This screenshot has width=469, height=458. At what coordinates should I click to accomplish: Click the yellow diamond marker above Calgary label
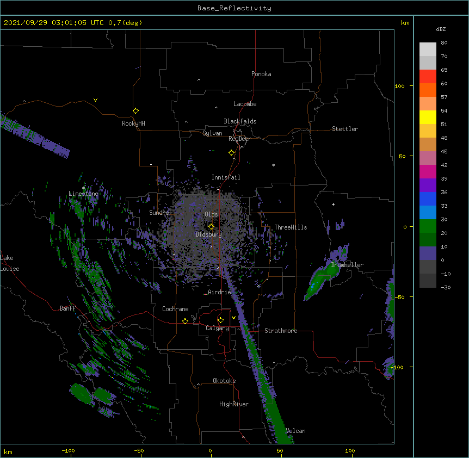pyautogui.click(x=220, y=320)
